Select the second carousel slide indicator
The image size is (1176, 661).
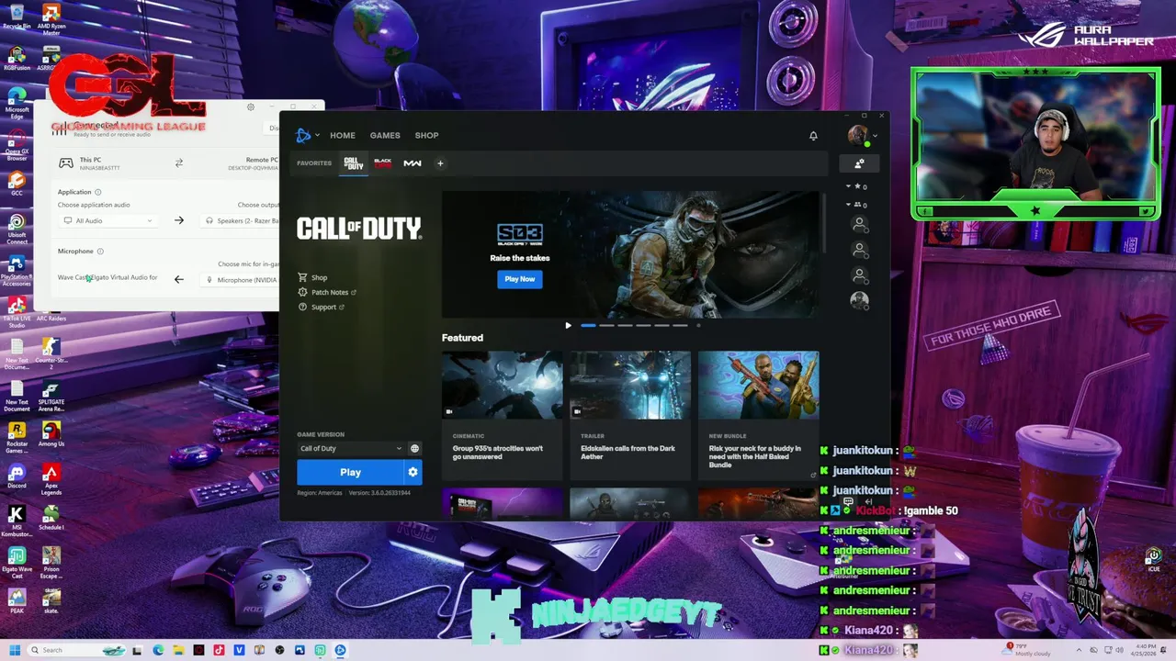[606, 325]
